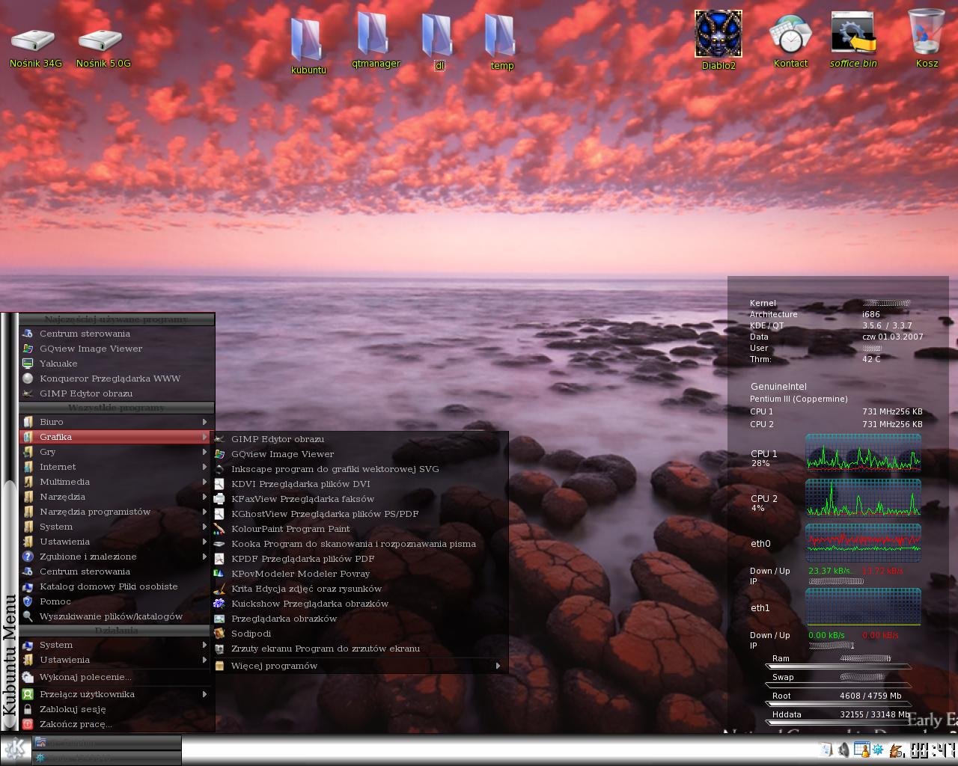This screenshot has height=766, width=958.
Task: Launch KPovModeler Modeler Povray
Action: pos(361,574)
